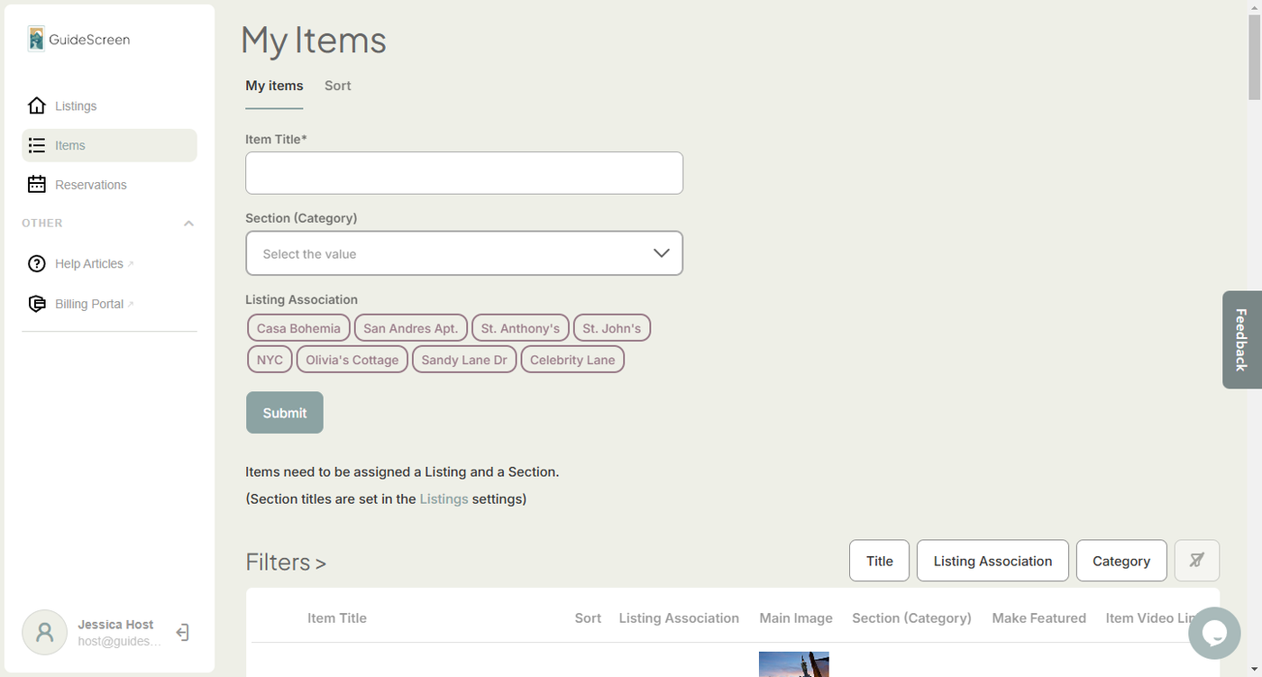Click into the Item Title field
This screenshot has height=677, width=1262.
click(463, 173)
